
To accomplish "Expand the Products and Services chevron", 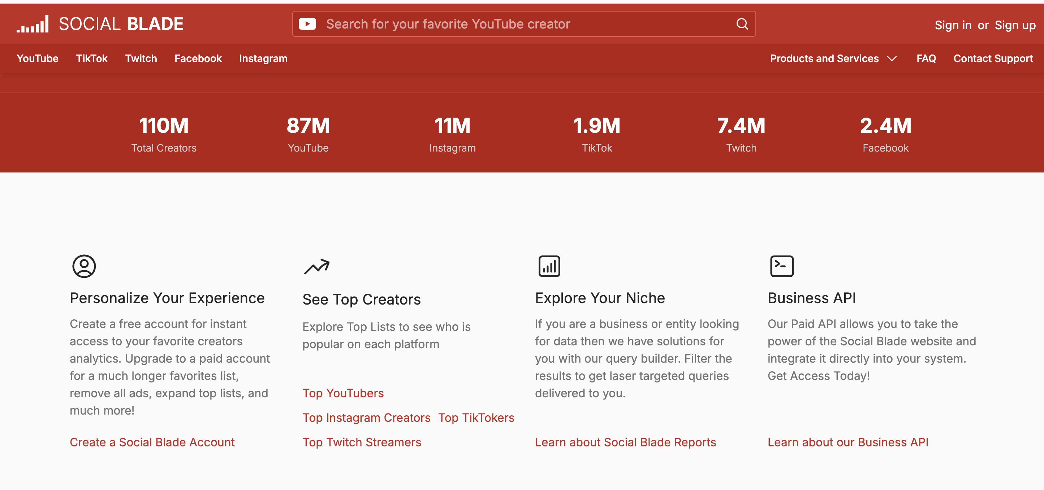I will click(x=892, y=59).
